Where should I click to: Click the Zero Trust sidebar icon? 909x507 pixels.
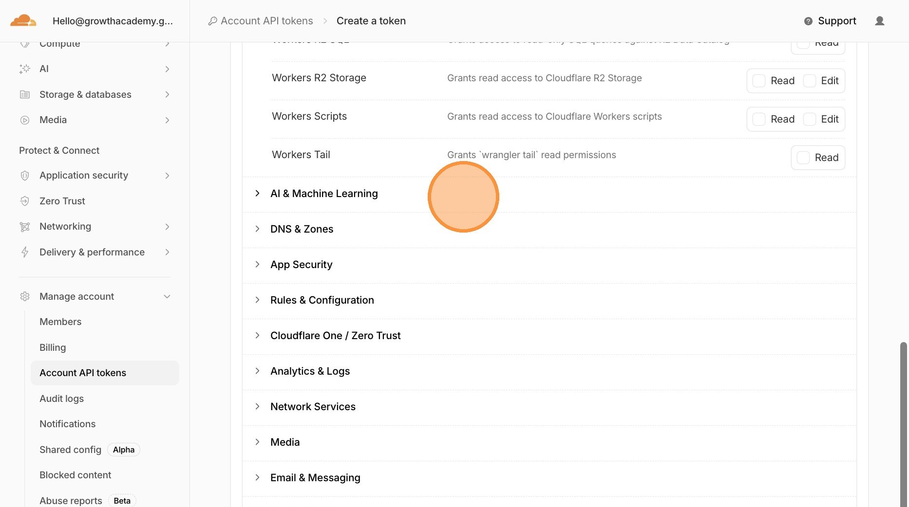25,201
